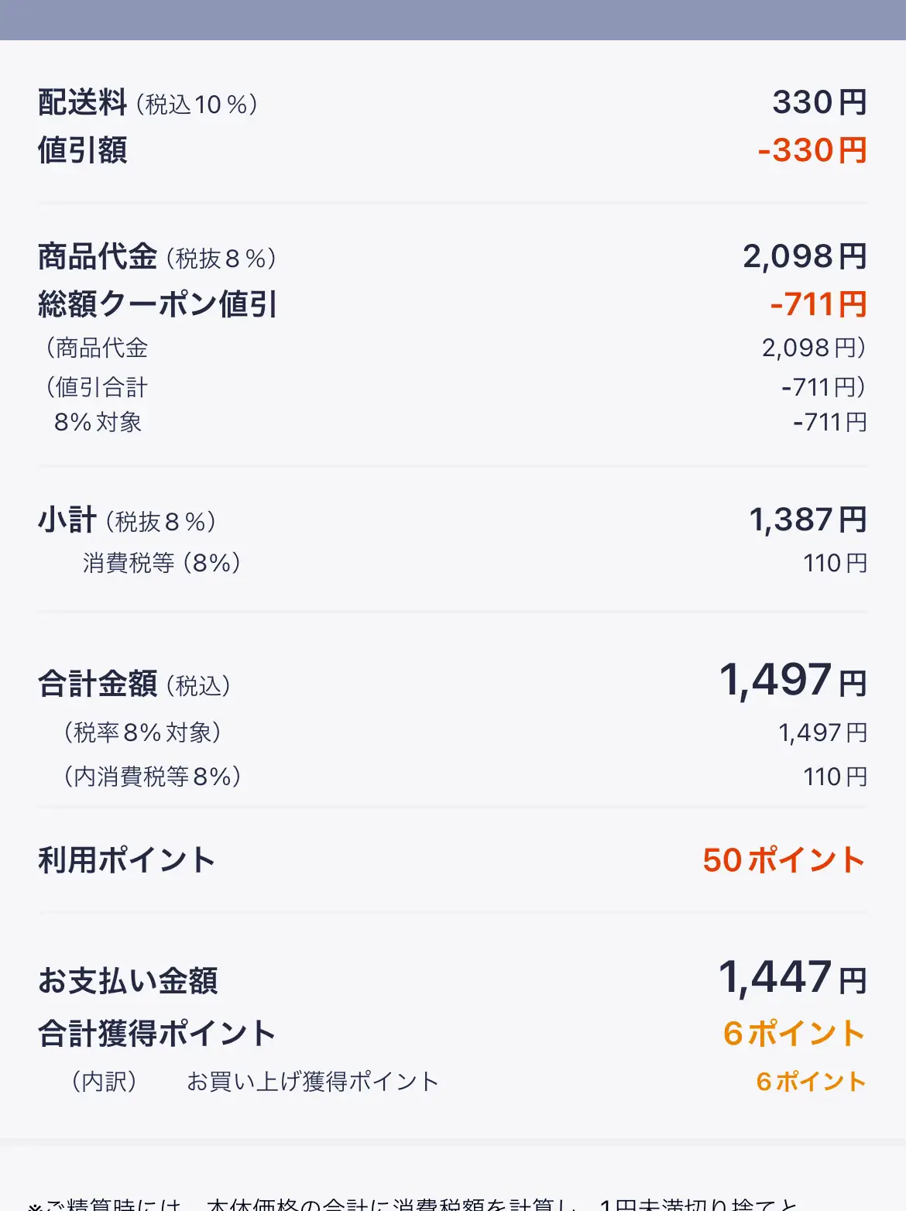Select the 小計 (税抜8%) label
906x1211 pixels.
pyautogui.click(x=127, y=520)
